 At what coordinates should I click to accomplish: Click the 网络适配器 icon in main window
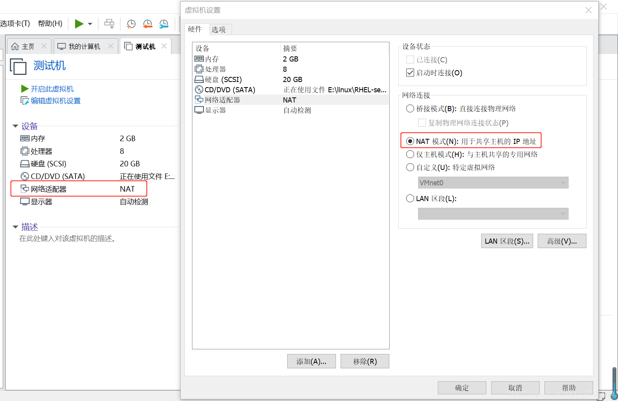pyautogui.click(x=24, y=189)
